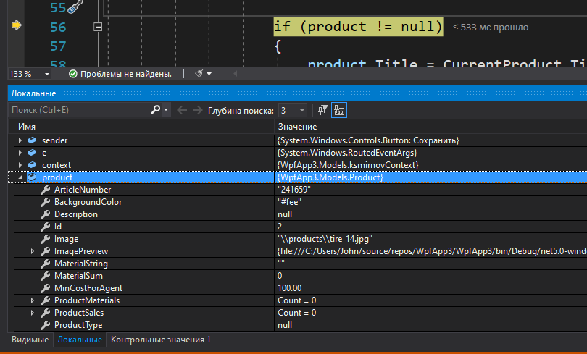Collapse the product variable node
This screenshot has width=587, height=354.
point(20,177)
